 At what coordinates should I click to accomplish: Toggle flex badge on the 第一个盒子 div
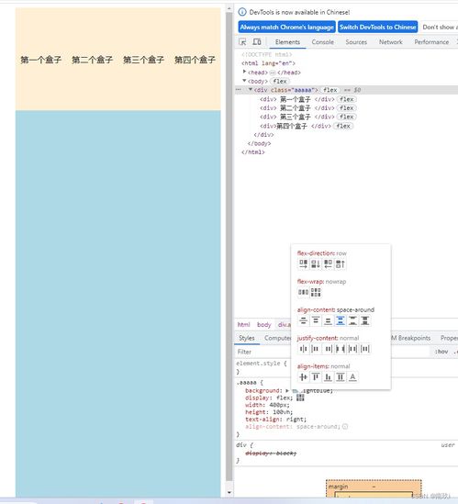click(x=347, y=99)
